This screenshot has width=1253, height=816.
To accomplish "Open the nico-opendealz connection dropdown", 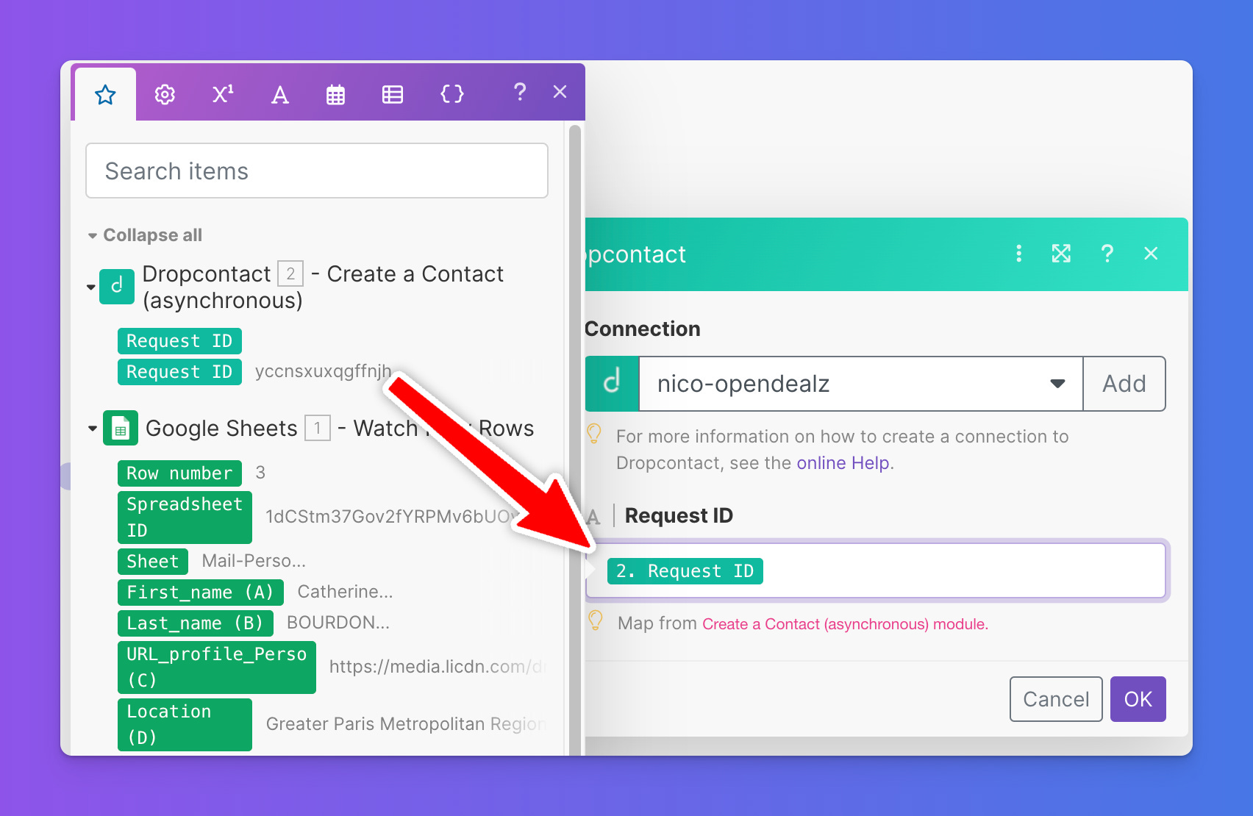I will tap(860, 384).
